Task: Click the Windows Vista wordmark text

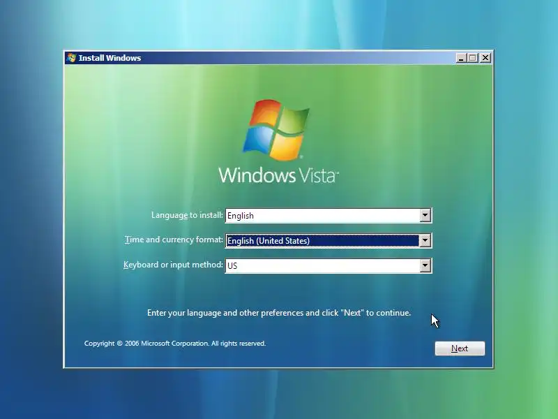Action: coord(278,175)
